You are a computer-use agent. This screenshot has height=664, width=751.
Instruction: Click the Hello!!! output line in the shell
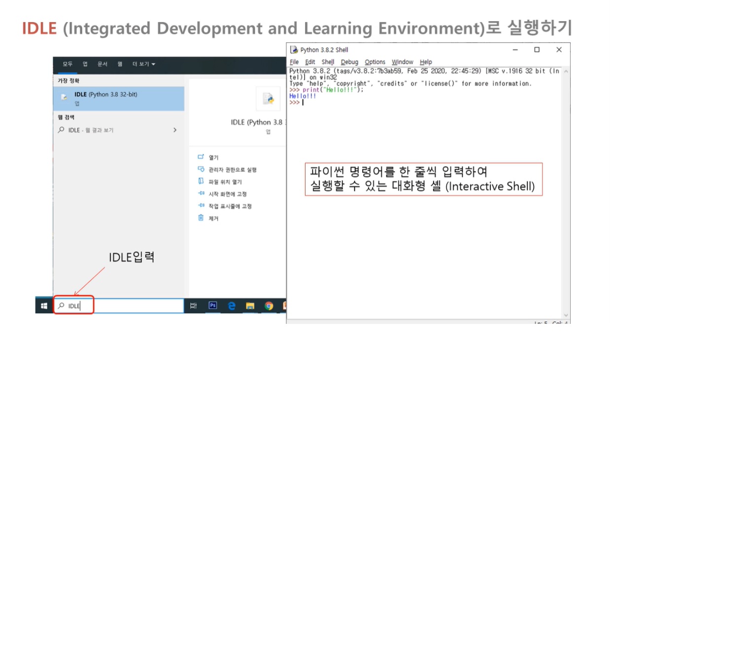point(303,96)
